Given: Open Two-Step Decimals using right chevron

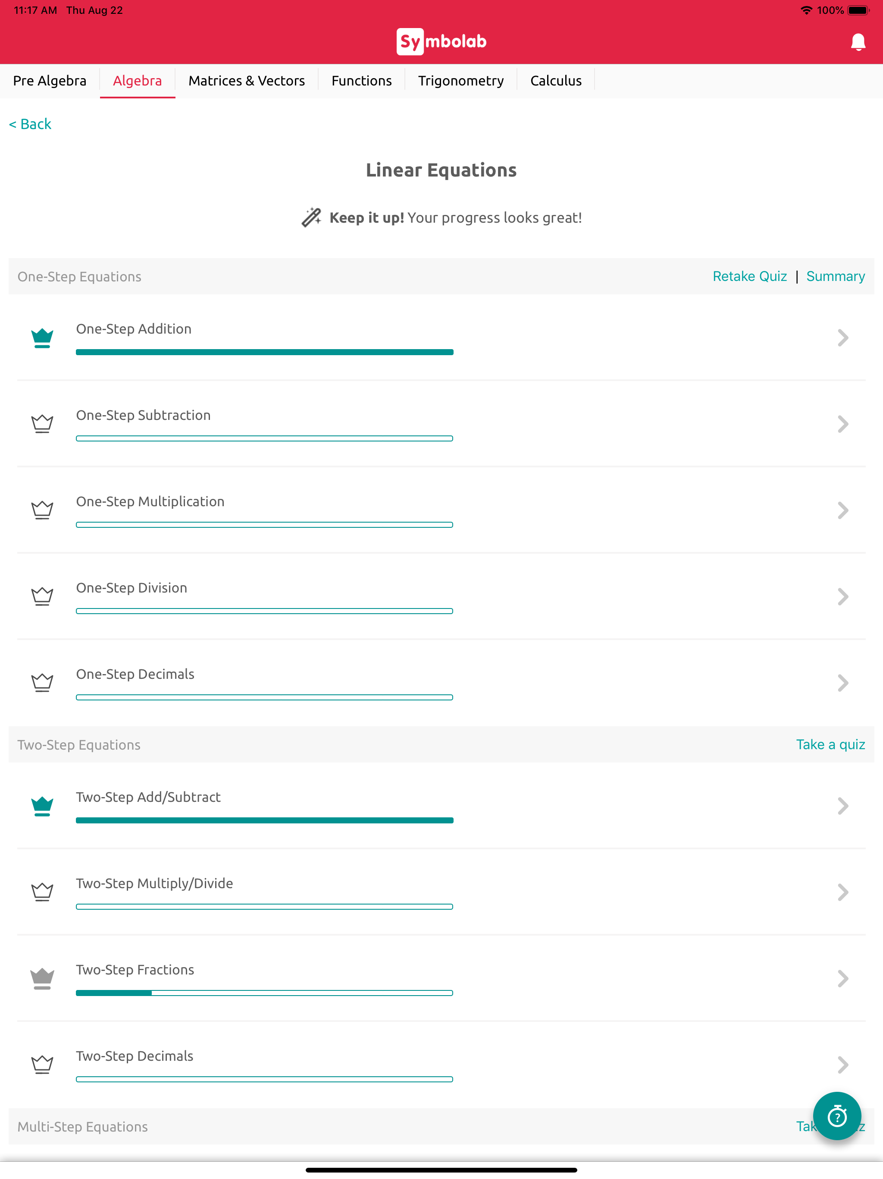Looking at the screenshot, I should click(x=842, y=1065).
